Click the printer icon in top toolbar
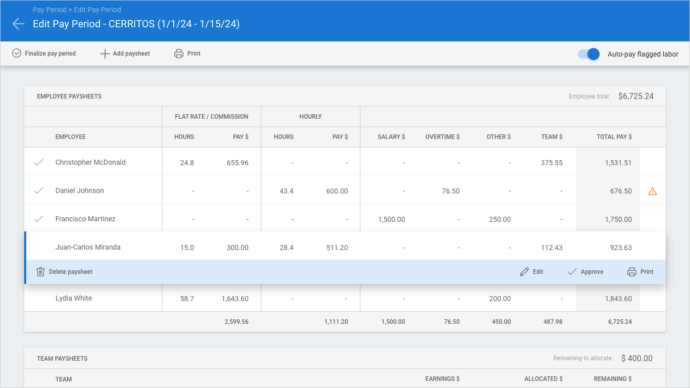The height and width of the screenshot is (388, 690). point(179,54)
